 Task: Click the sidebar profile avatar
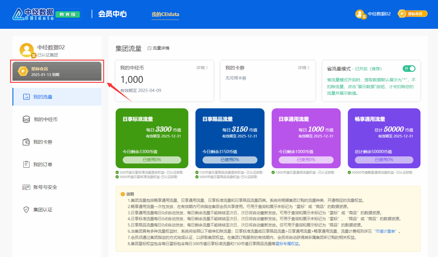(x=27, y=50)
